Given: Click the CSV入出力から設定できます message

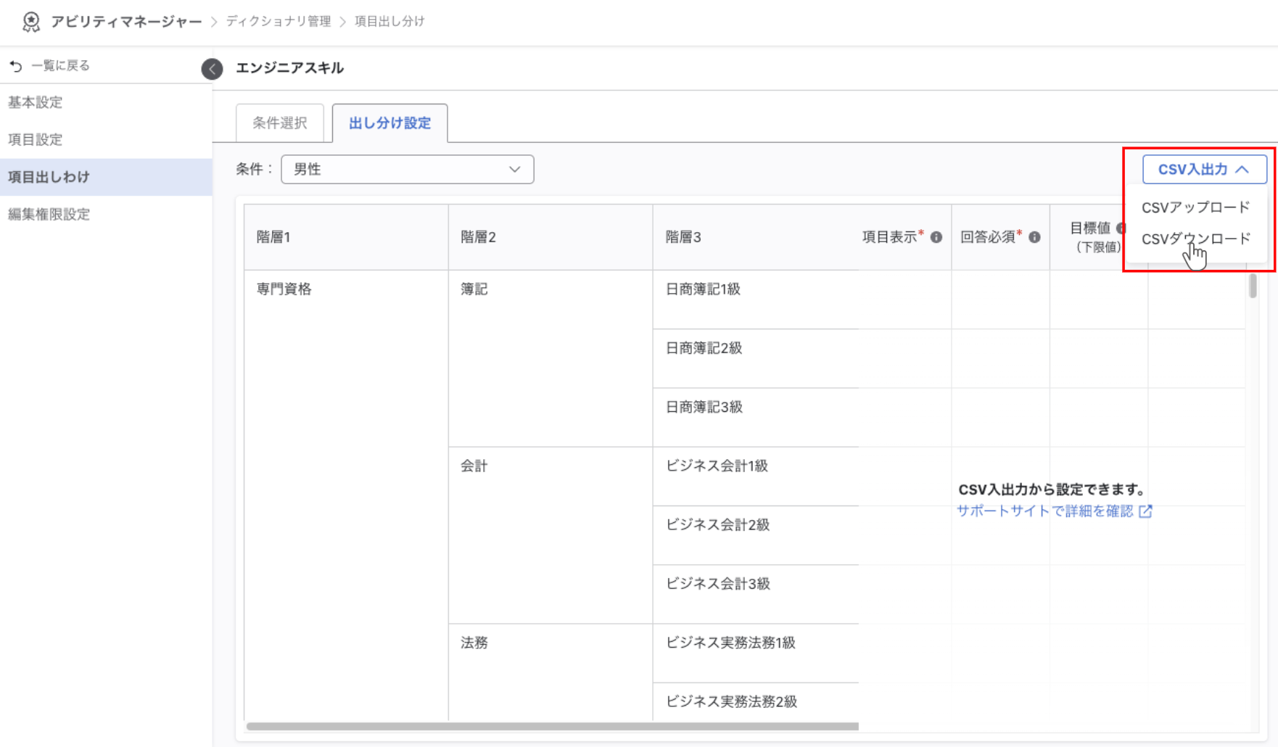Looking at the screenshot, I should pos(1052,490).
